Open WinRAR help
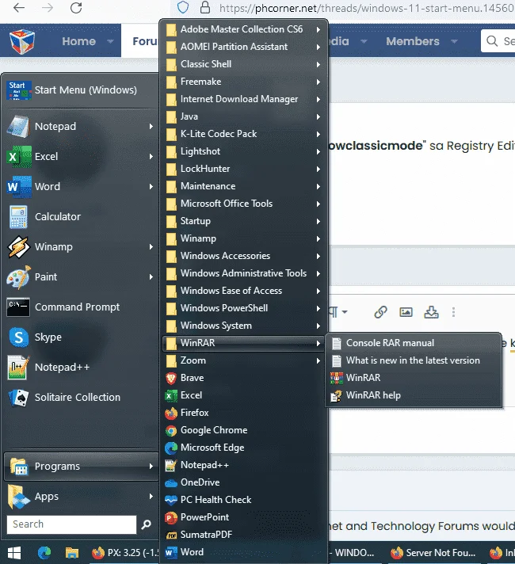This screenshot has height=564, width=515. coord(413,395)
